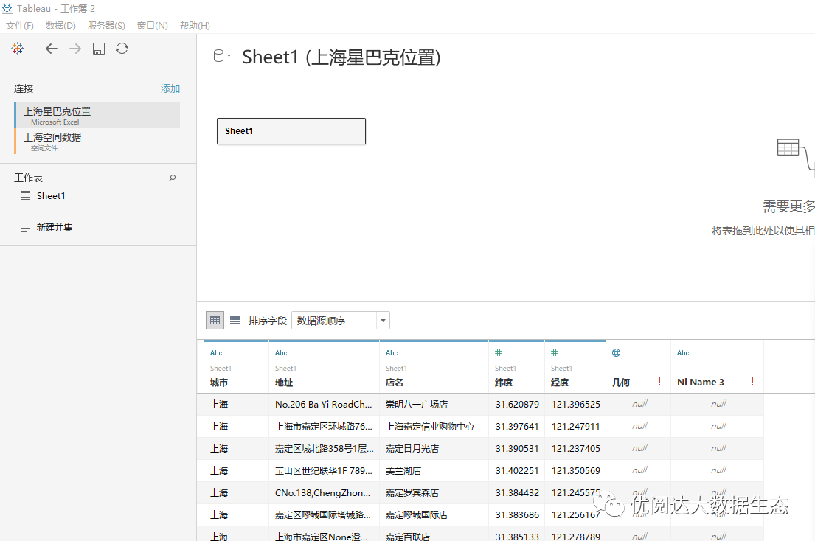The image size is (815, 541).
Task: Change Abc type icon of Nl Name 3 column
Action: pos(683,352)
